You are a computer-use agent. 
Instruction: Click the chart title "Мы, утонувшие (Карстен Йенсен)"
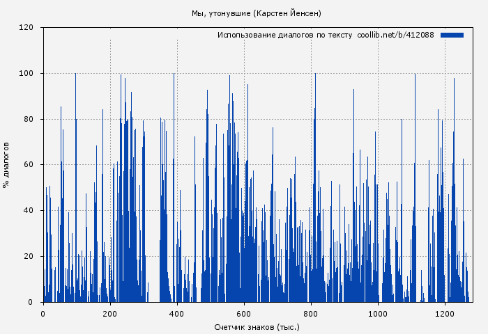[x=257, y=13]
